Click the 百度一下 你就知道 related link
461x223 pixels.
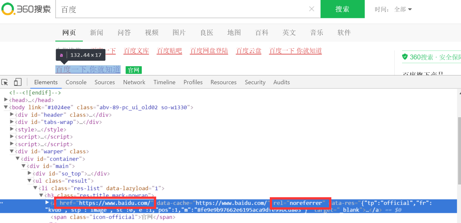click(295, 51)
